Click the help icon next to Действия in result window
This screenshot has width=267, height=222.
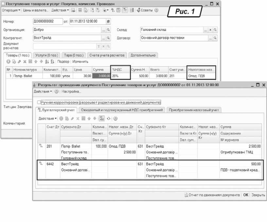pyautogui.click(x=56, y=92)
